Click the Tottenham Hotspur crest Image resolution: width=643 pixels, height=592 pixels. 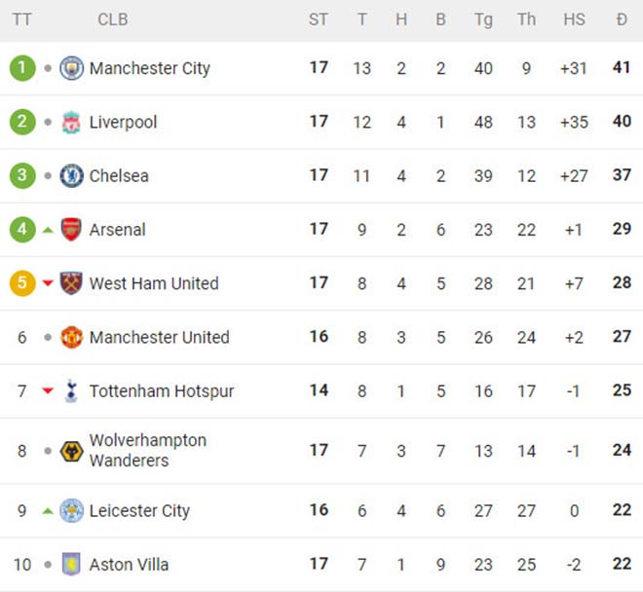(x=71, y=391)
